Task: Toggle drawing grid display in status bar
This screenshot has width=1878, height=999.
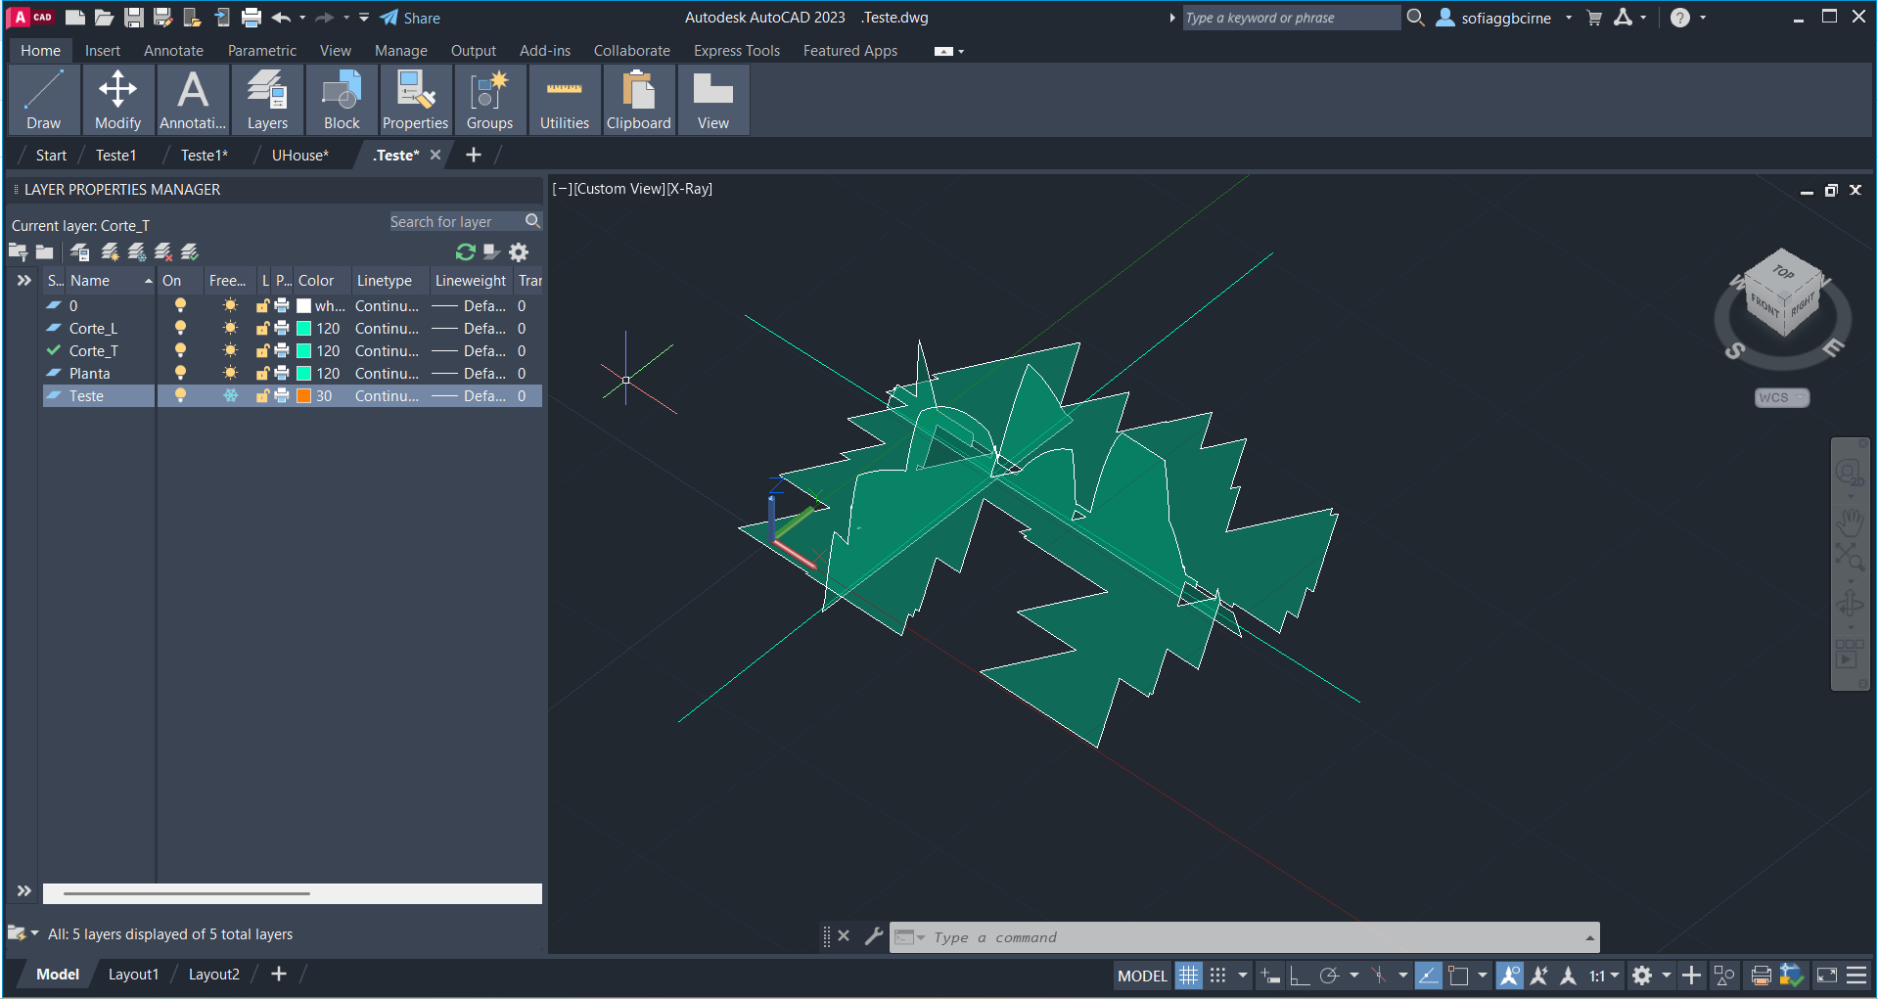Action: pyautogui.click(x=1188, y=976)
